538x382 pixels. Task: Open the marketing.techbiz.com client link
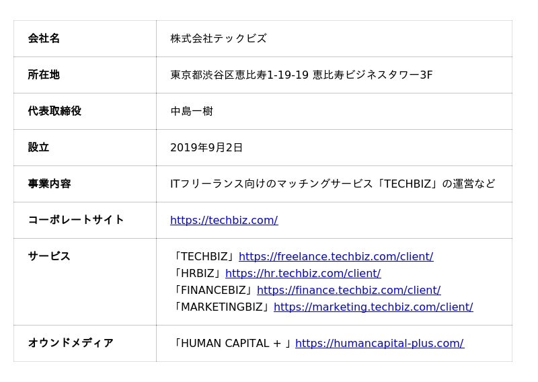[x=373, y=307]
